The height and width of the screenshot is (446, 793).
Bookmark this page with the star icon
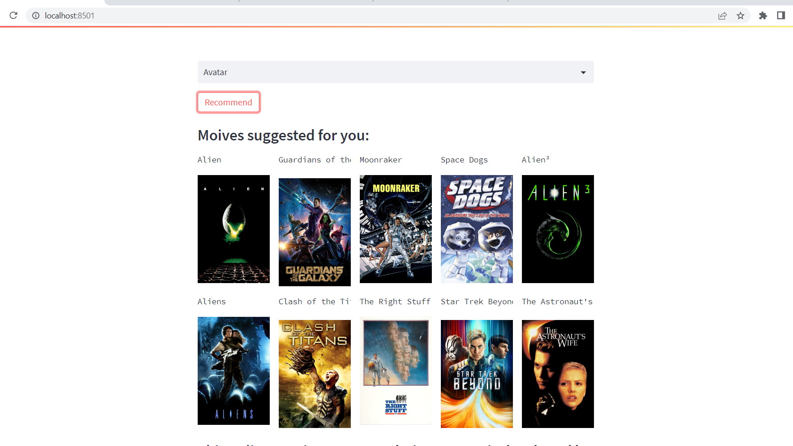(740, 16)
